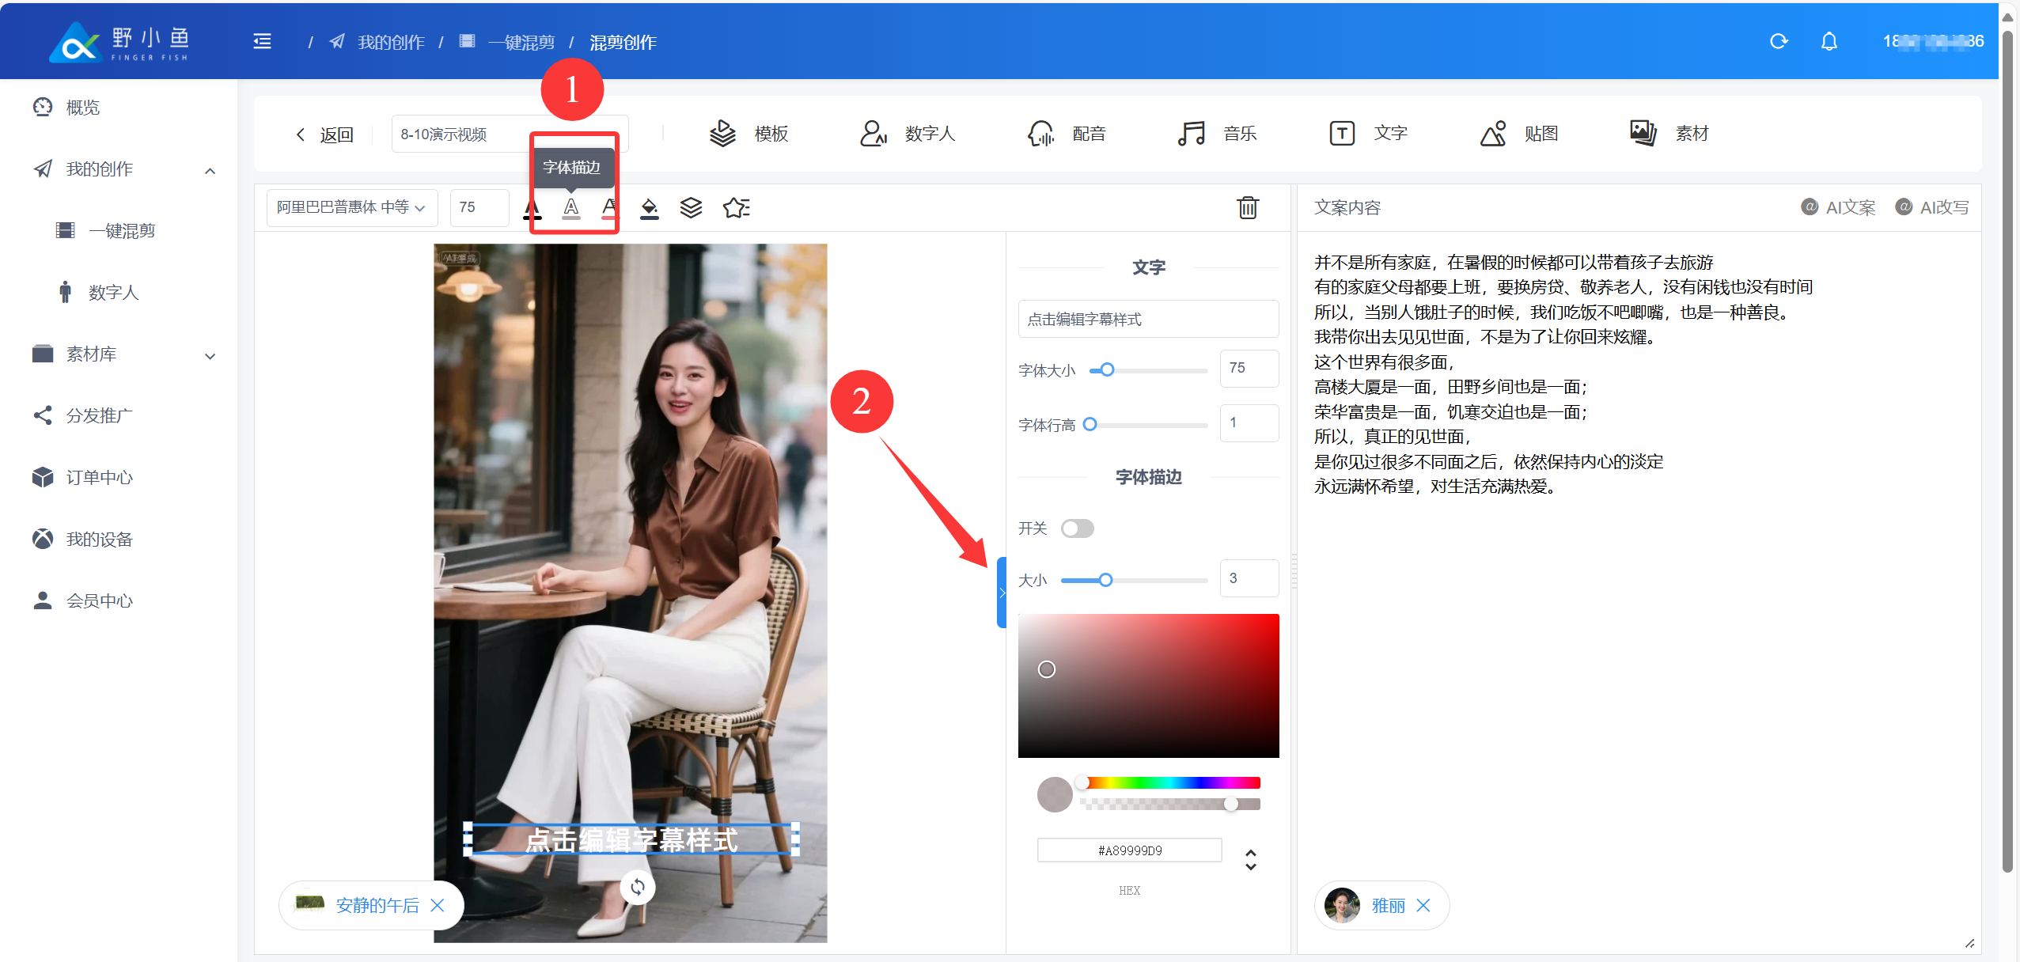Remove the 安静的午后 music tag
The width and height of the screenshot is (2020, 962).
click(438, 905)
